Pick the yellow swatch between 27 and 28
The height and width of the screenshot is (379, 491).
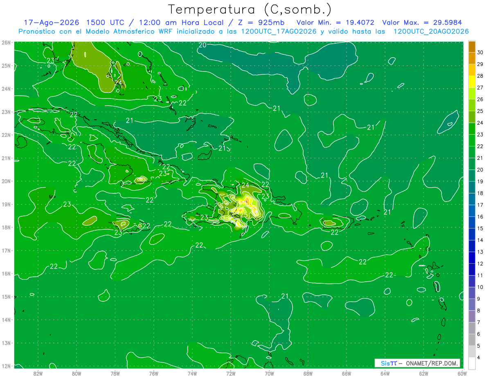point(472,82)
